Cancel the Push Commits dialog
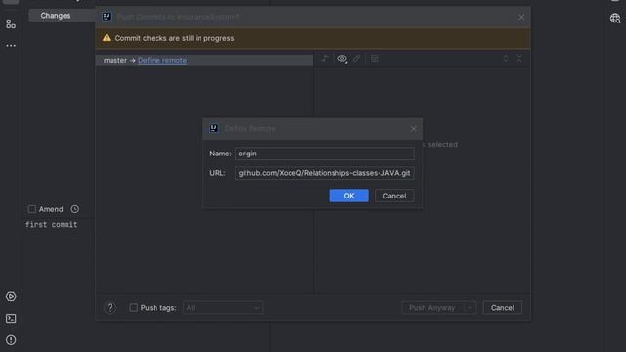 pos(502,308)
